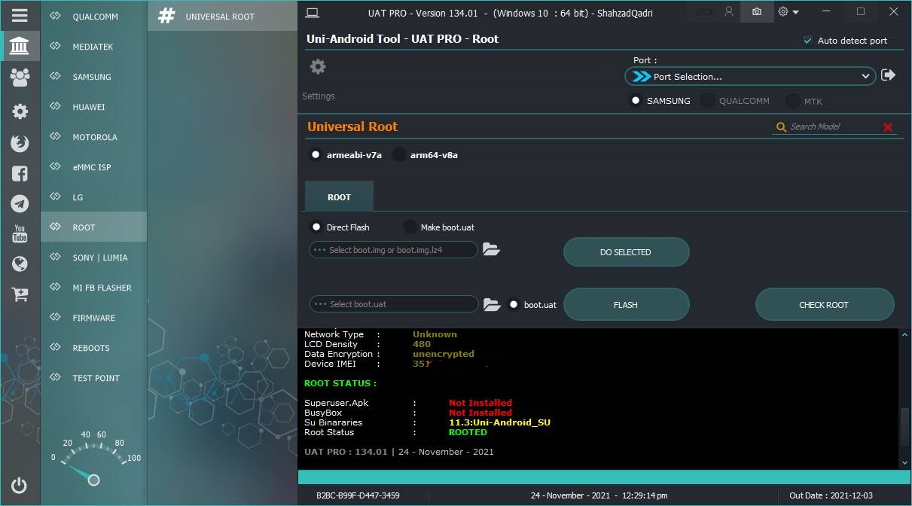This screenshot has height=506, width=912.
Task: Open the sidebar gear settings icon
Action: tap(20, 111)
